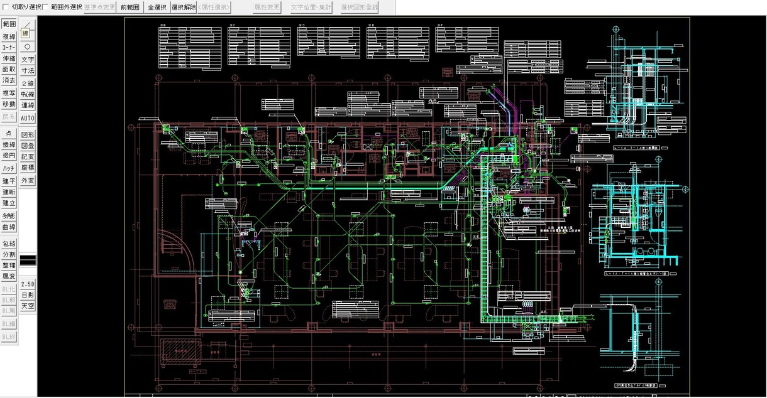Click the BL終 block finish button
This screenshot has height=398, width=767.
9,336
